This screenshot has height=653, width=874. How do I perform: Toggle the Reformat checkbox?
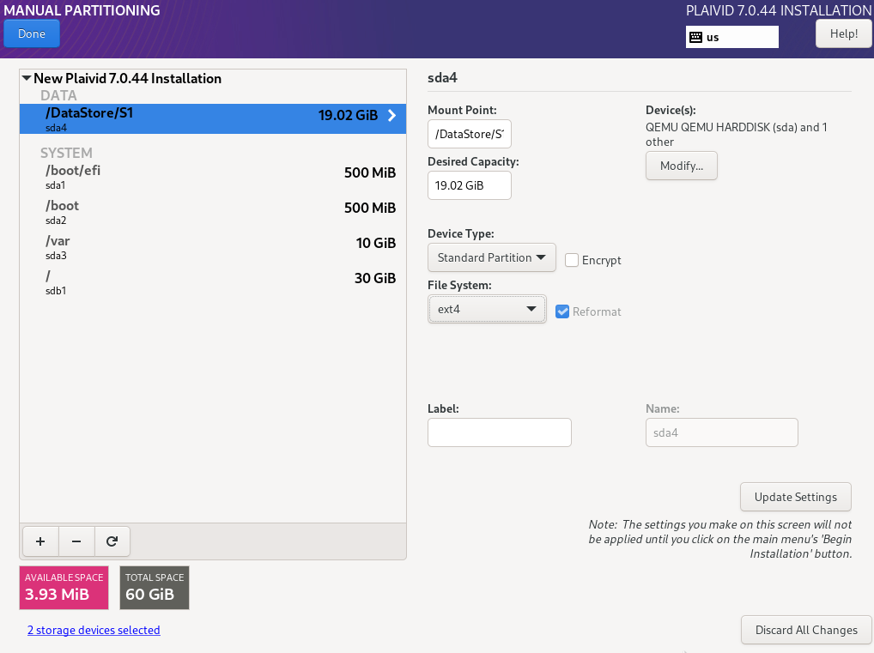click(562, 311)
